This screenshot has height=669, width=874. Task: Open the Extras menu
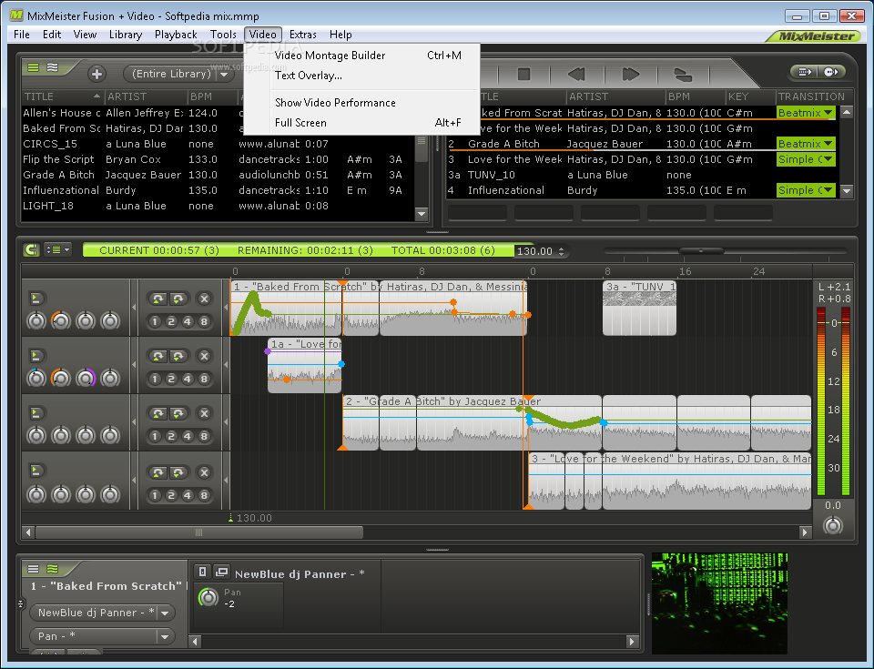pos(302,35)
